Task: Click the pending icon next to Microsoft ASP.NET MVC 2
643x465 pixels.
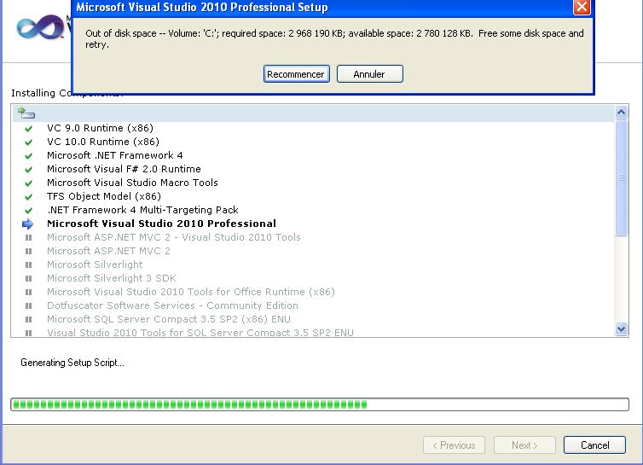Action: pos(28,252)
